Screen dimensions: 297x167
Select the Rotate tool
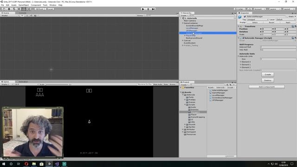[14, 9]
